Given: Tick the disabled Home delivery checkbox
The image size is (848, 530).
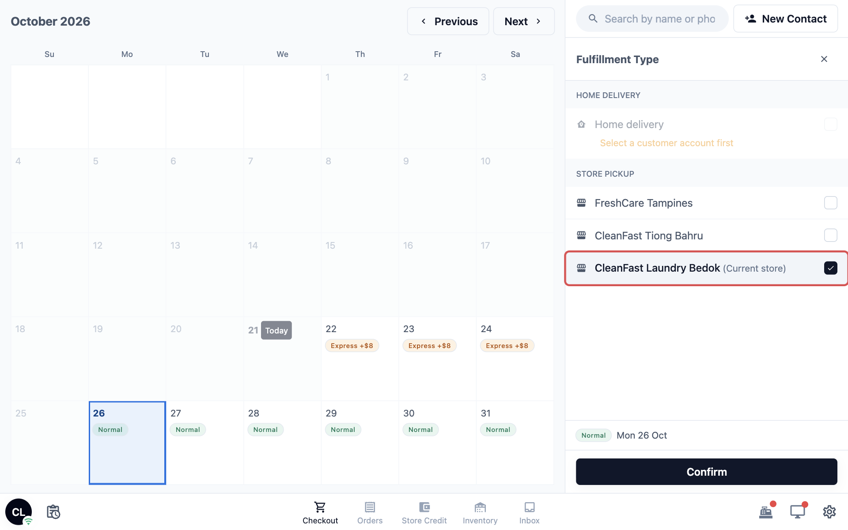Looking at the screenshot, I should click(830, 124).
